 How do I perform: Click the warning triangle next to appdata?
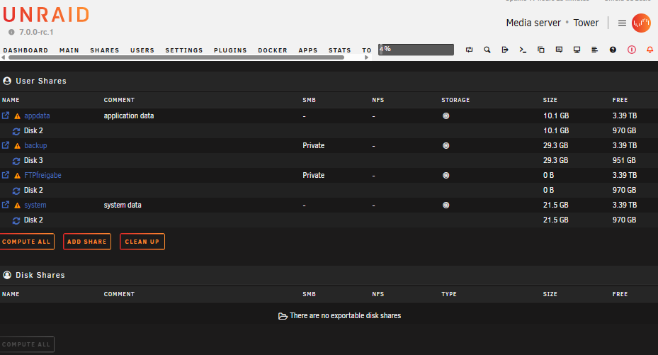17,116
